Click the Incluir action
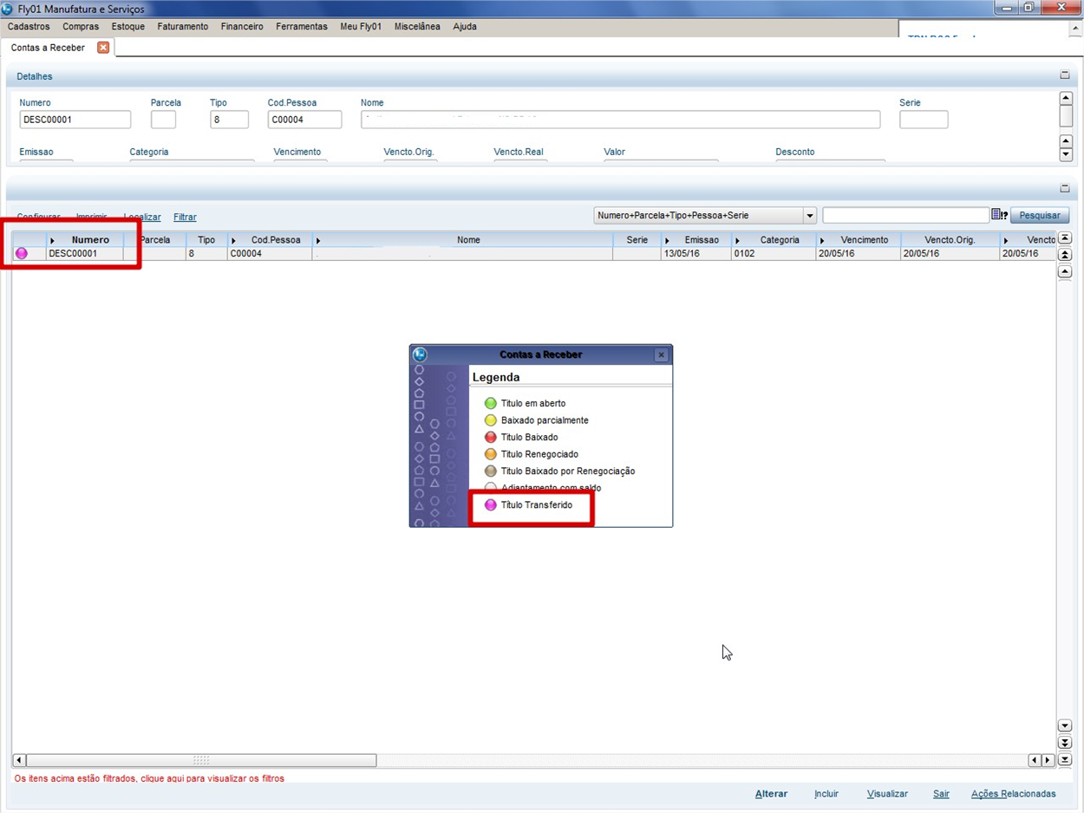The height and width of the screenshot is (813, 1084). coord(826,794)
